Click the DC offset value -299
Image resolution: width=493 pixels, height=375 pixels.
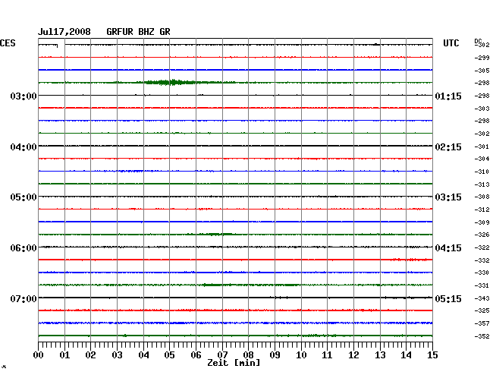482,58
